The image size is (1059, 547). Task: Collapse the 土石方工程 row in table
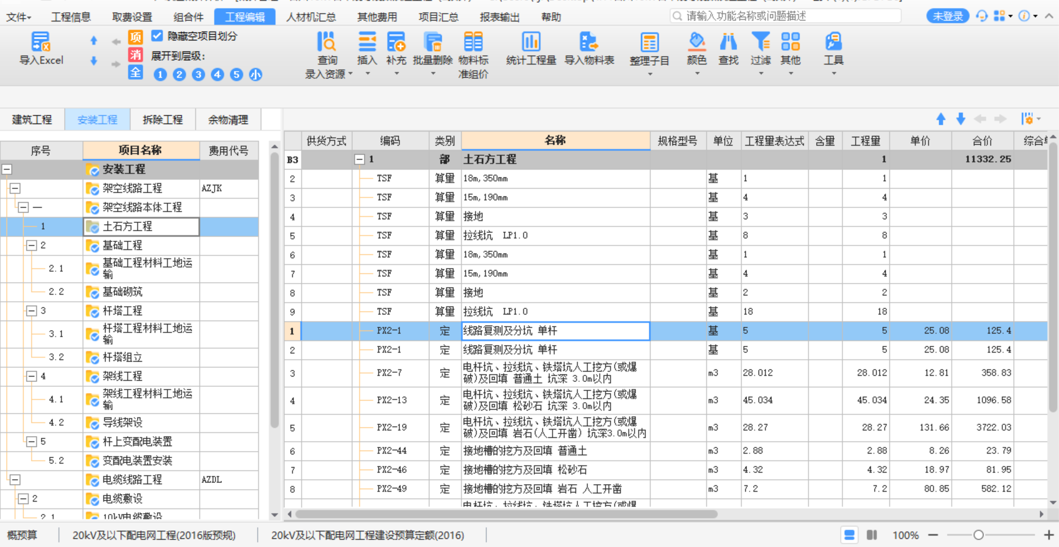tap(359, 160)
